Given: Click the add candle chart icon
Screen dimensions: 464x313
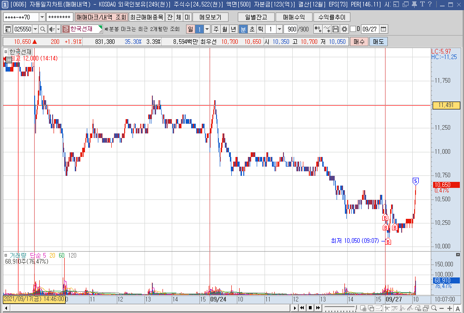Looking at the screenshot, I should tap(318, 29).
